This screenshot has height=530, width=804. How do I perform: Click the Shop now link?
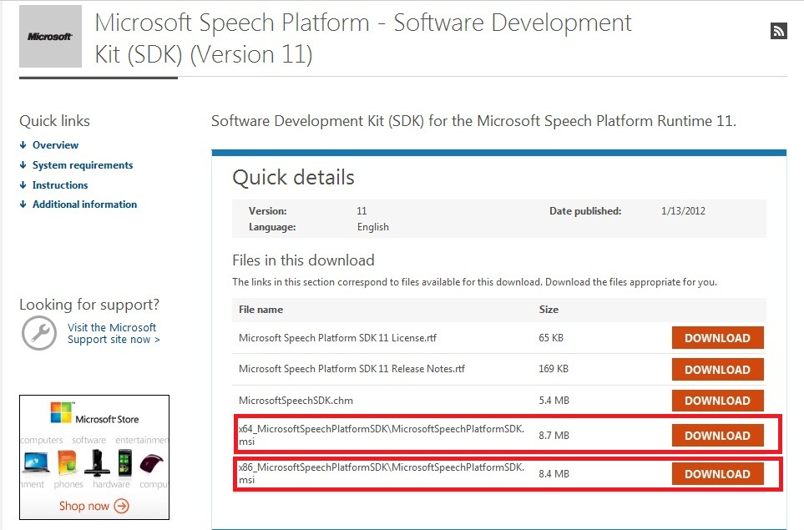[x=84, y=507]
